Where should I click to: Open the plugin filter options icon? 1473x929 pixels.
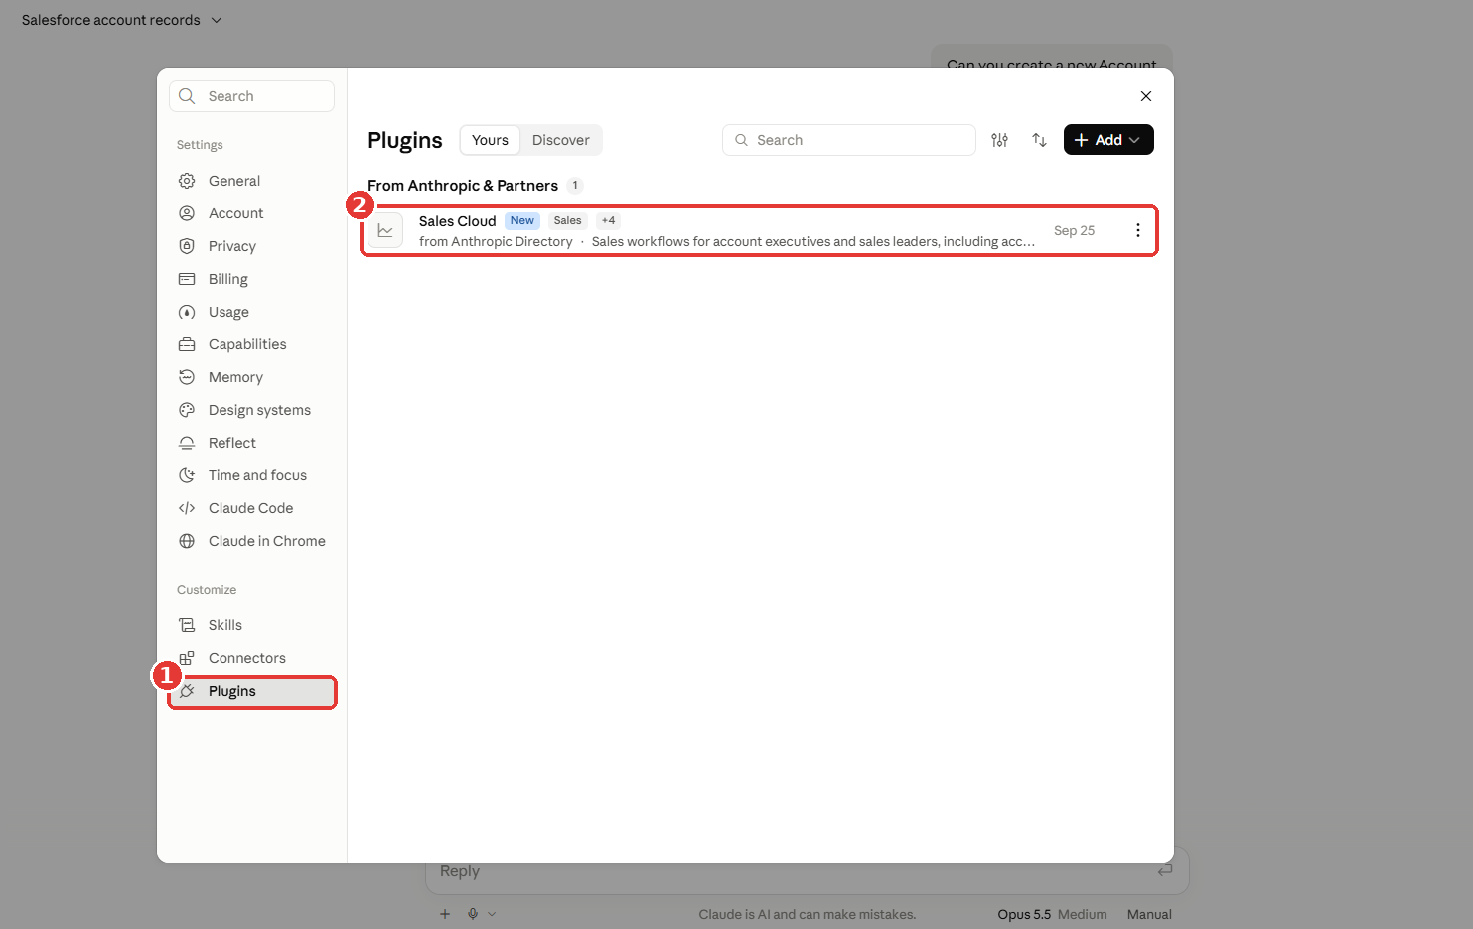pyautogui.click(x=999, y=140)
